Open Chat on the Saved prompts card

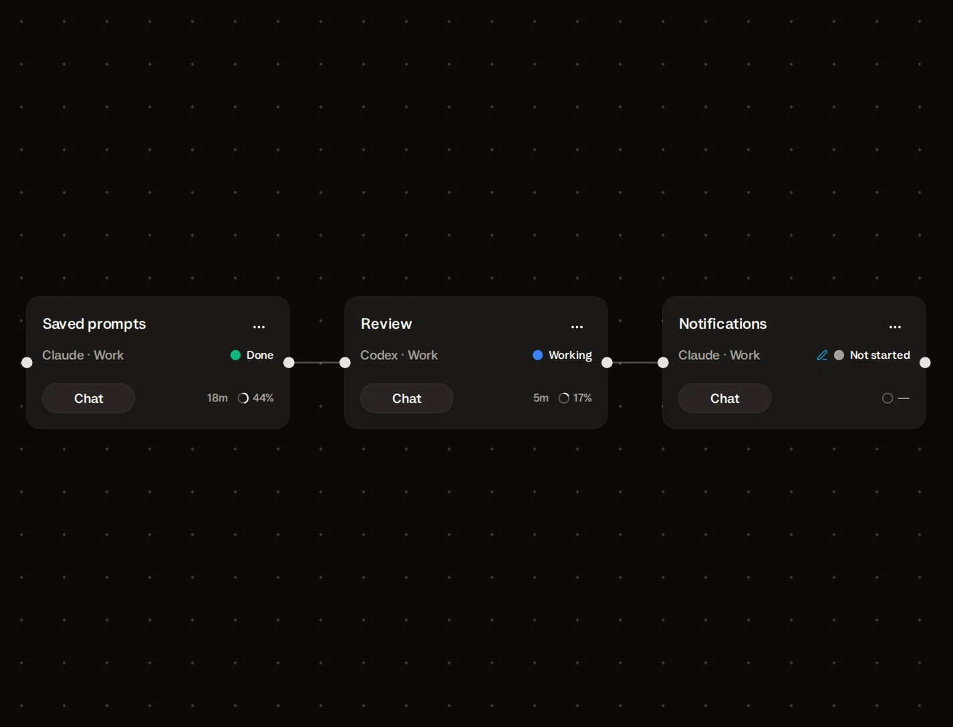tap(89, 398)
